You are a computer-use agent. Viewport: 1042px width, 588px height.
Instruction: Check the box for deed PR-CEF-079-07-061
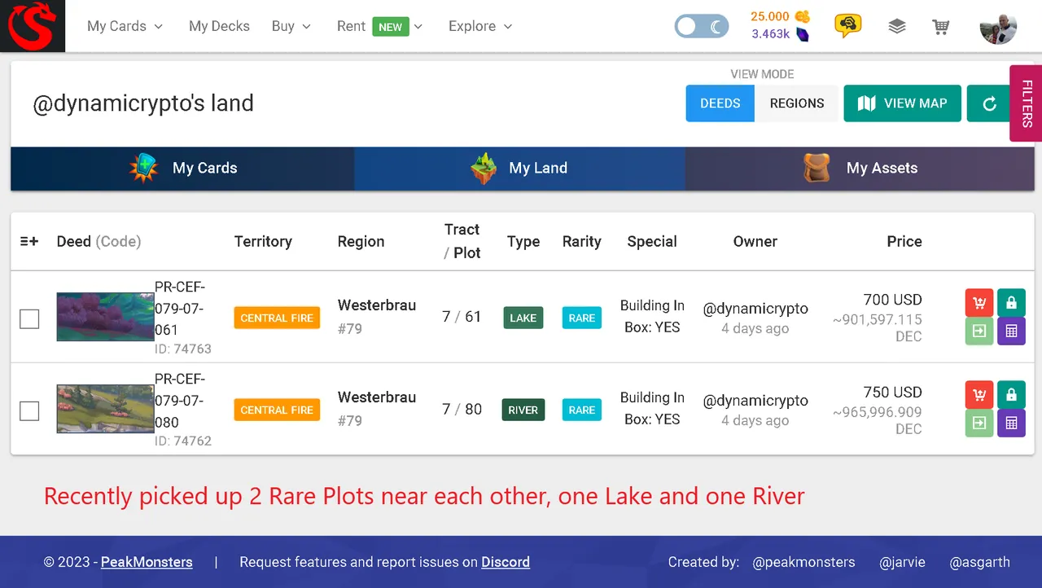[29, 318]
